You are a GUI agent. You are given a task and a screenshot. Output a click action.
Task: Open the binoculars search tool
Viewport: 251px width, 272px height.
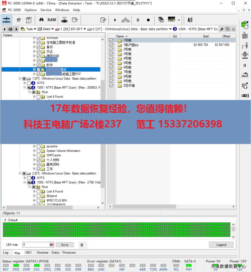pos(42,20)
